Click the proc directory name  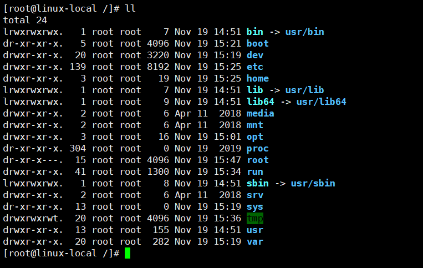(x=258, y=148)
